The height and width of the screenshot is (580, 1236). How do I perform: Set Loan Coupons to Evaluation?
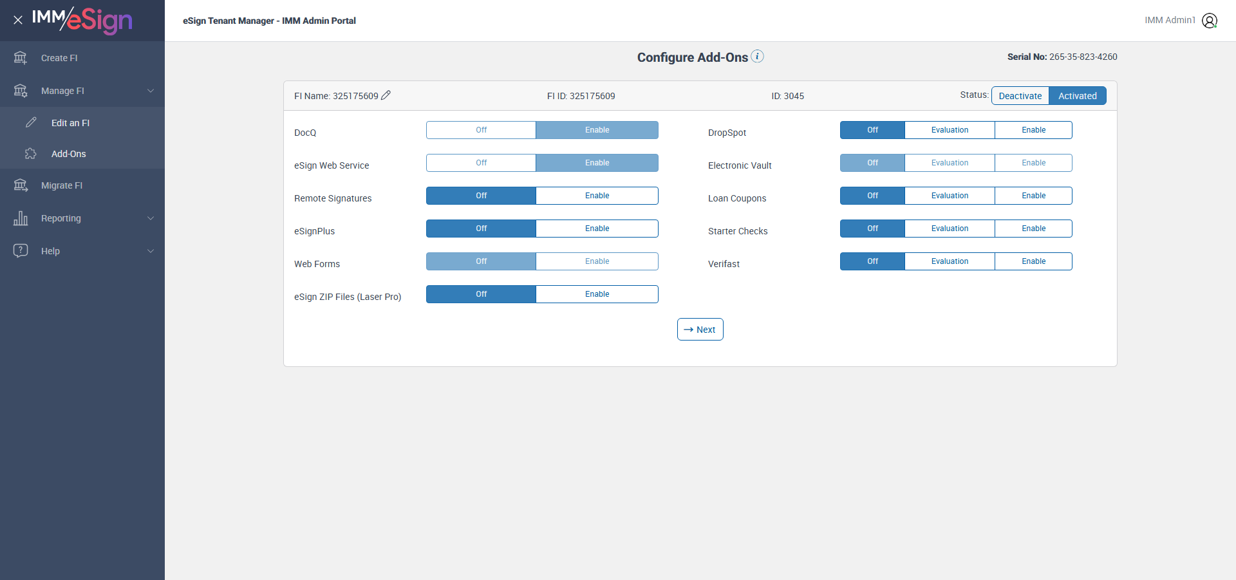(950, 196)
